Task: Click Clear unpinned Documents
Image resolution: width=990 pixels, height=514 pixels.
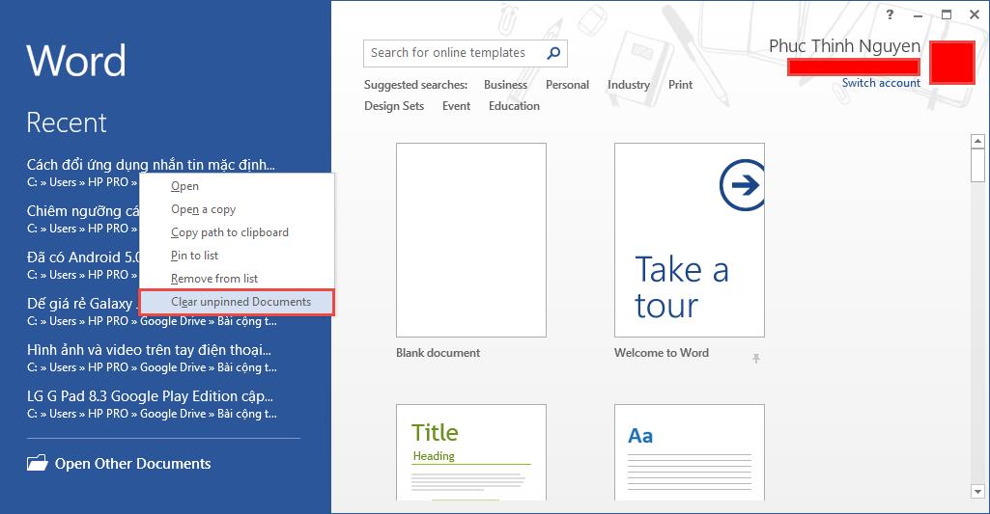Action: (240, 302)
